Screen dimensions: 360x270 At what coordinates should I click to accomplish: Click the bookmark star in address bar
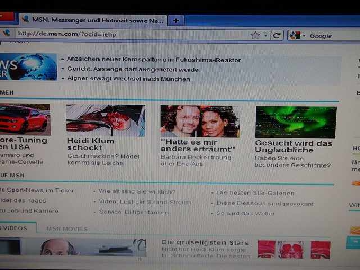coord(255,35)
